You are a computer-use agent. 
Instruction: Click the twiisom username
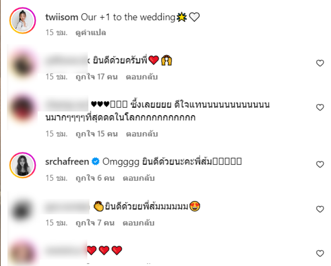(x=62, y=17)
